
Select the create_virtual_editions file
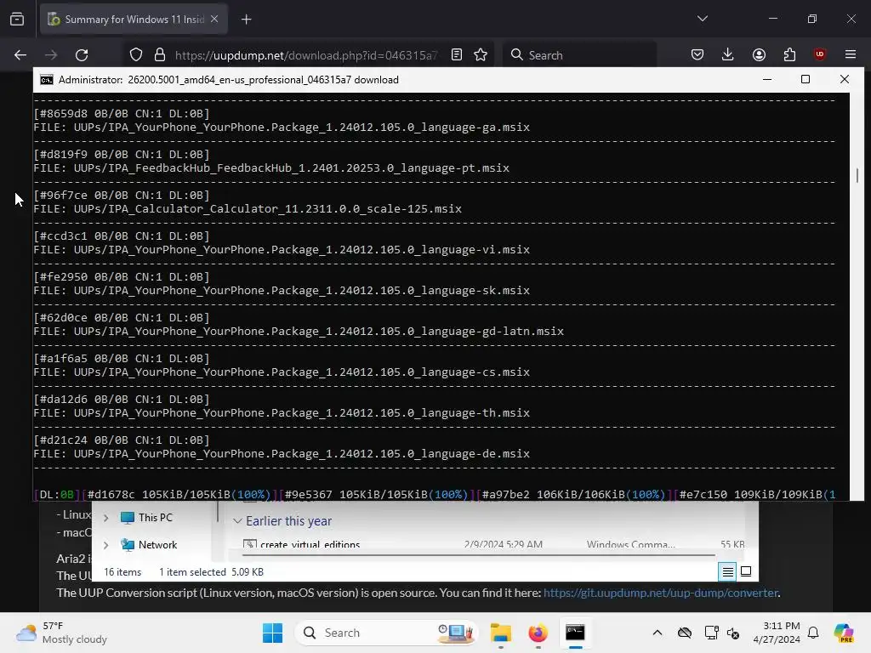click(x=310, y=545)
